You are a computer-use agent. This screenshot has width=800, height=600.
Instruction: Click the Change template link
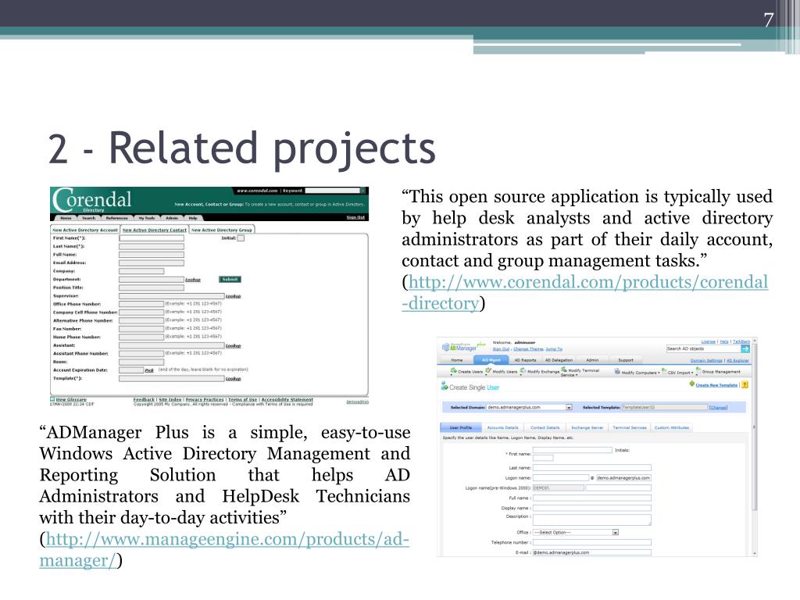718,407
